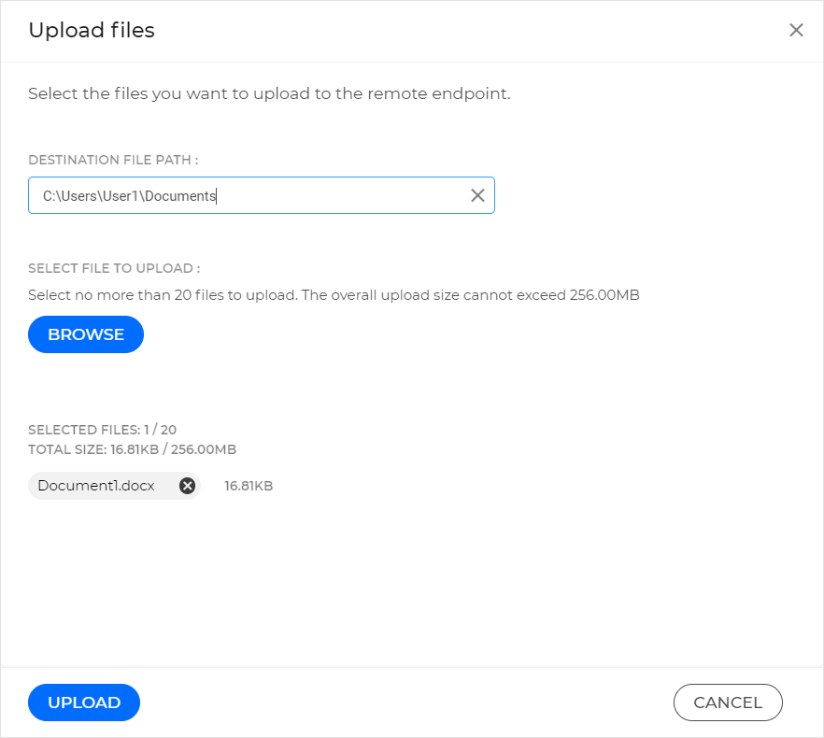This screenshot has height=738, width=824.
Task: Click the 256.00MB limit instruction text
Action: coord(334,294)
